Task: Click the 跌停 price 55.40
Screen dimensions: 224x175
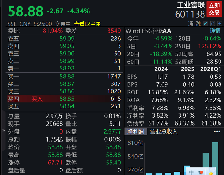Action: tap(113, 163)
